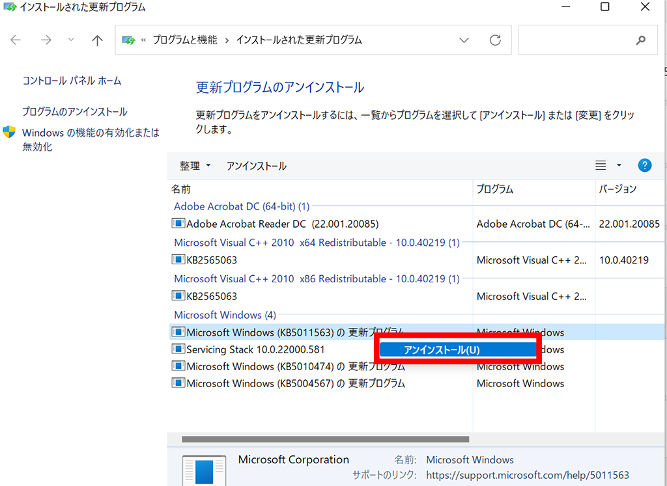Select the checkbox next to Adobe Acrobat Reader DC
The width and height of the screenshot is (667, 486).
178,223
